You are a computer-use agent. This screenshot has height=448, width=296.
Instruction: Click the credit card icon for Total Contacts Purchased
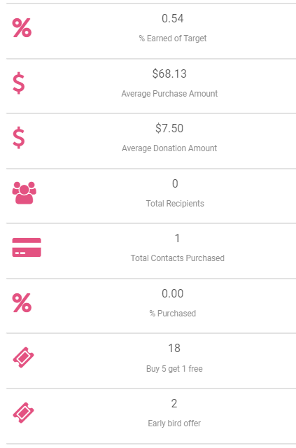[27, 247]
